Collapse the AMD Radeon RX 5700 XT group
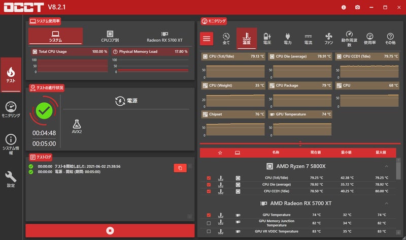This screenshot has width=406, height=240. click(386, 203)
